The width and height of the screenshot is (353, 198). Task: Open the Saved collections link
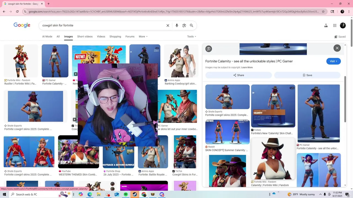[340, 37]
